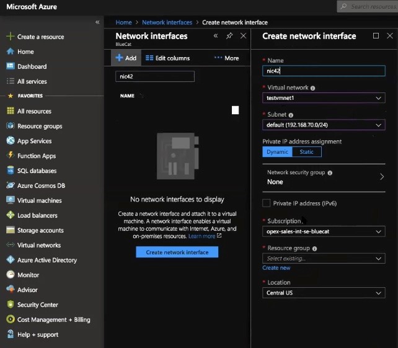Image resolution: width=398 pixels, height=348 pixels.
Task: Pin the Network interfaces blade
Action: coord(229,36)
